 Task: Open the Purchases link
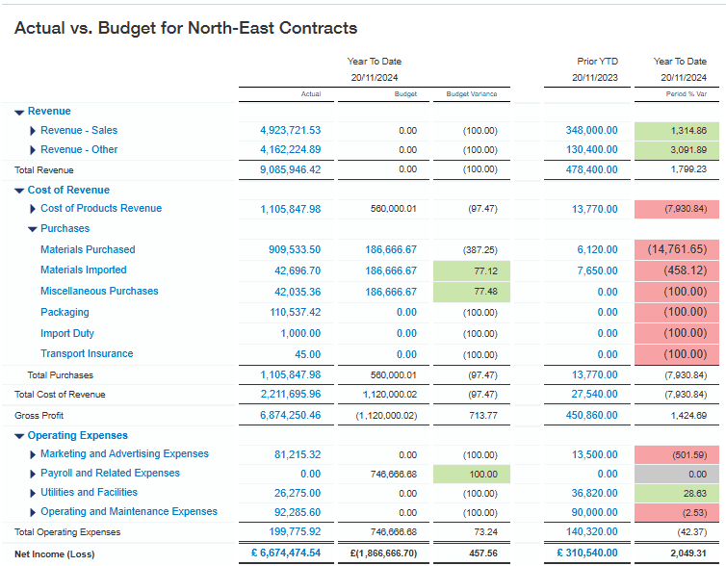click(x=65, y=228)
